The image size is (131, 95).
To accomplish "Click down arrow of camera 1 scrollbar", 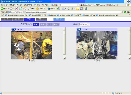I will click(x=64, y=58).
